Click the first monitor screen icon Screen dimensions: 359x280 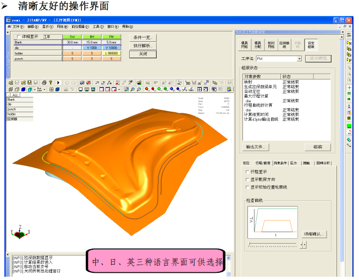pos(80,89)
